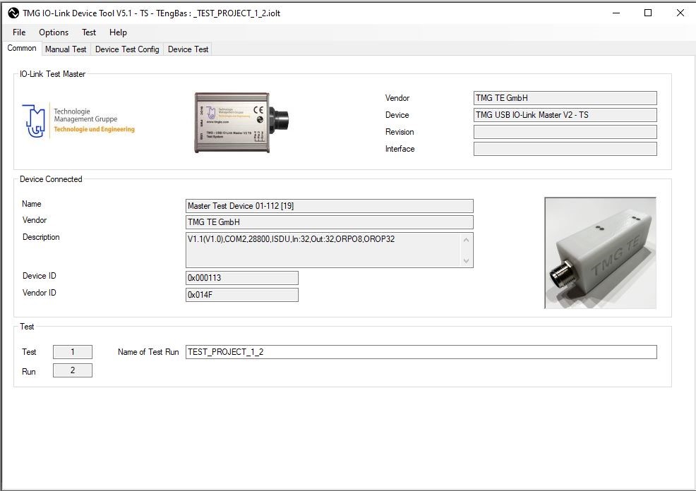Switch to the Manual Test tab
The width and height of the screenshot is (696, 491).
pyautogui.click(x=66, y=49)
